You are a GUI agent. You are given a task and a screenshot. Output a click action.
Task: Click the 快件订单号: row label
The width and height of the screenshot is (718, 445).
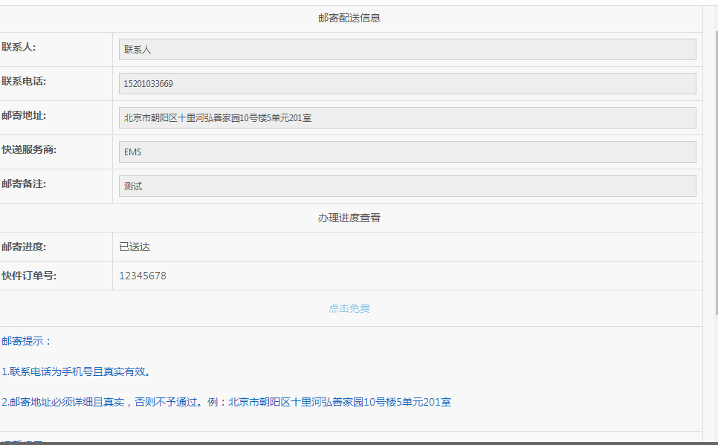pos(29,276)
